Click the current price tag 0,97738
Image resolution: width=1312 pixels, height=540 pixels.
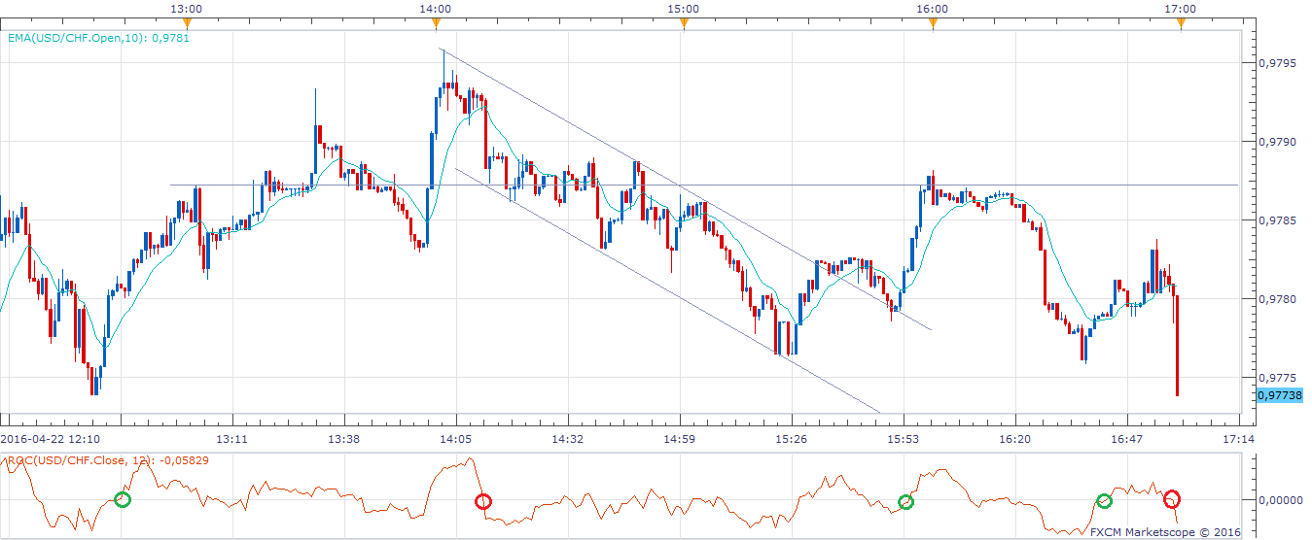click(1282, 395)
